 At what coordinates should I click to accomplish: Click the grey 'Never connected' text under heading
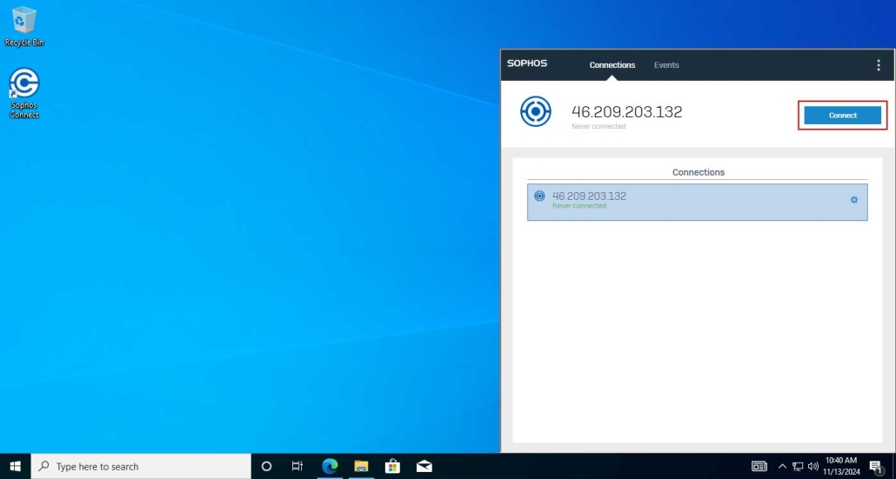click(598, 126)
